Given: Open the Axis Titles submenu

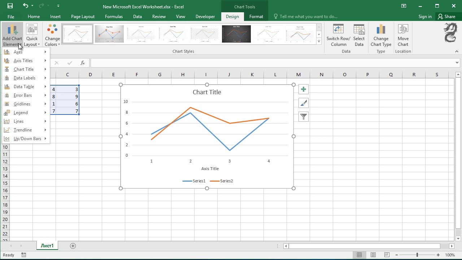Looking at the screenshot, I should (x=26, y=61).
